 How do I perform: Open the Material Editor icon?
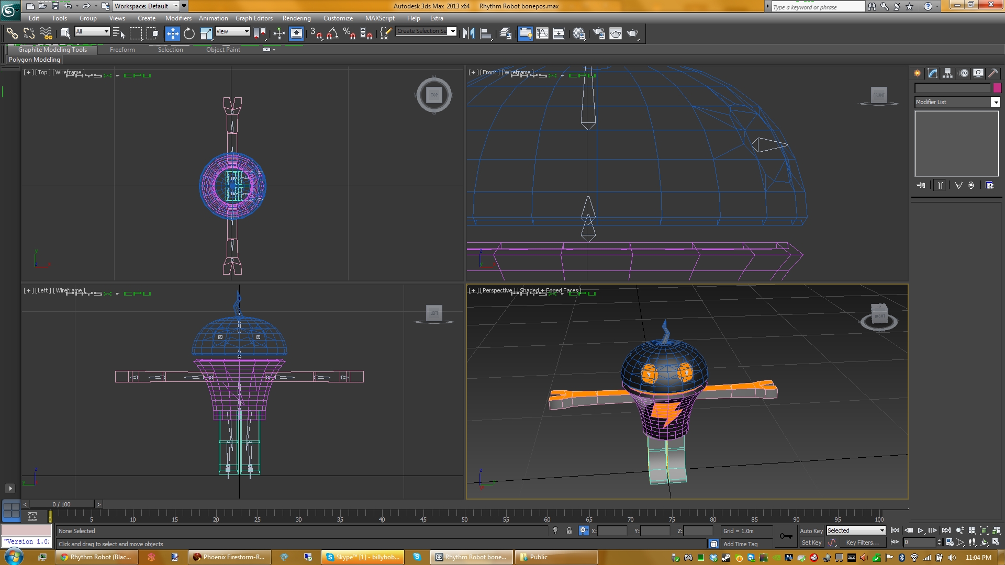pyautogui.click(x=578, y=33)
